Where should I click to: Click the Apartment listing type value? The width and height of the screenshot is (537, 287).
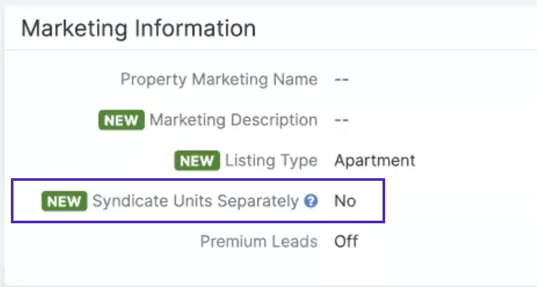[375, 160]
